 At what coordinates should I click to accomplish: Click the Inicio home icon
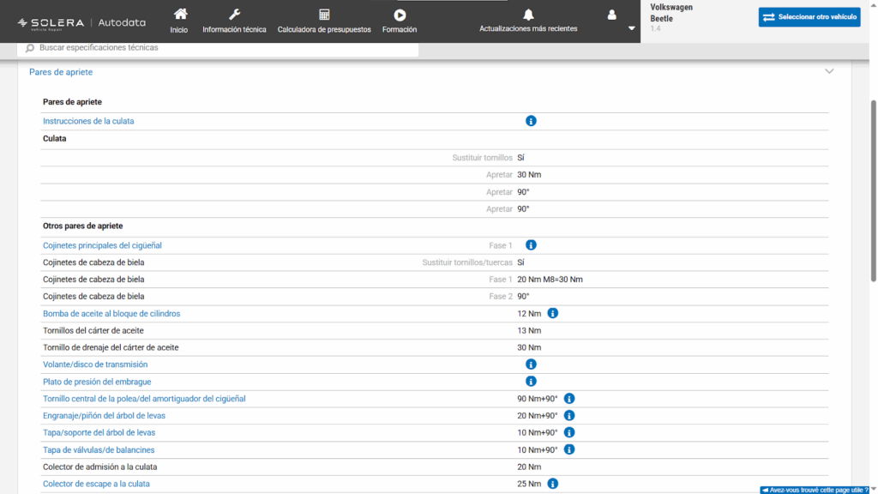[179, 15]
